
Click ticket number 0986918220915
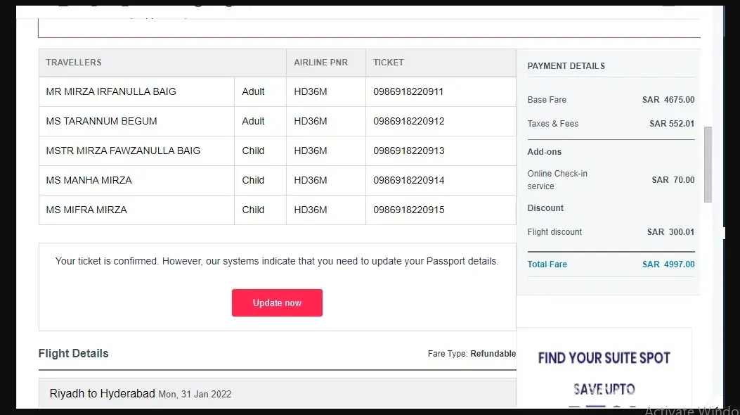click(408, 210)
